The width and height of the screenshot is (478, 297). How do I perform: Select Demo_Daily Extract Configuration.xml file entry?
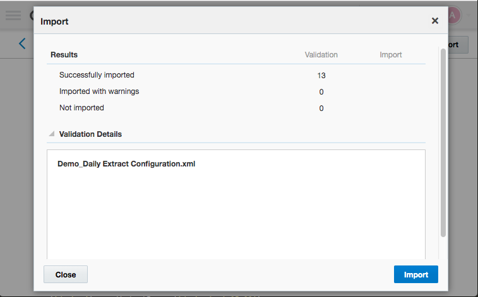click(x=126, y=164)
